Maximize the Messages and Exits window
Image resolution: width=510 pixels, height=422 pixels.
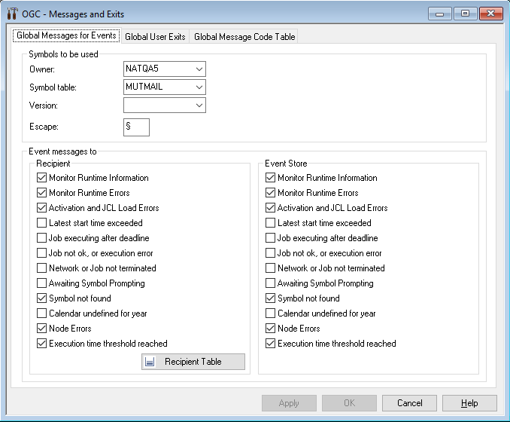466,14
